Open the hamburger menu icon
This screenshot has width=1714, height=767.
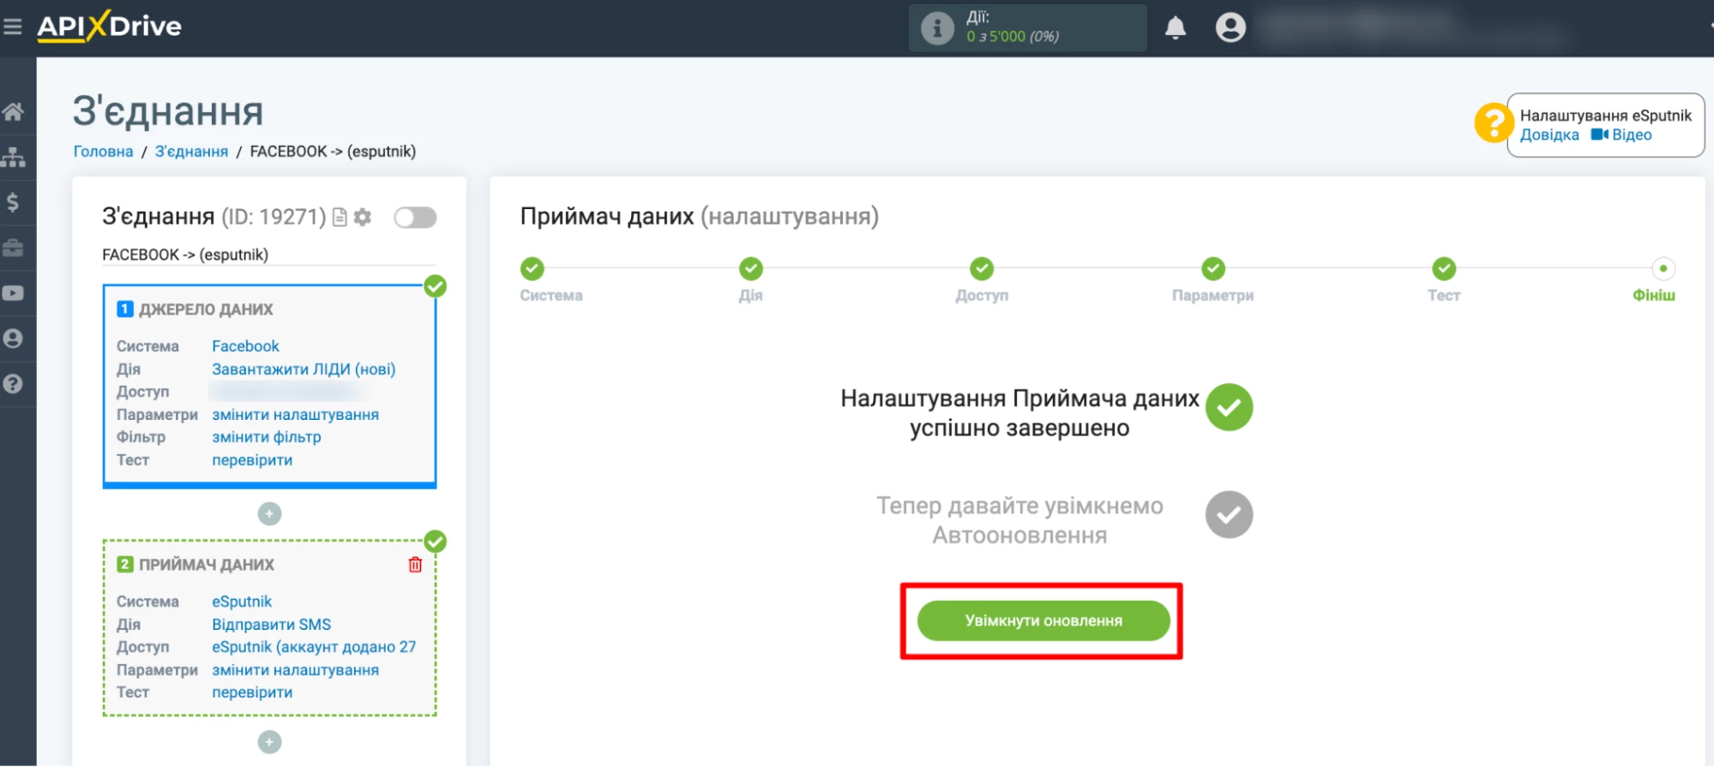(x=13, y=27)
